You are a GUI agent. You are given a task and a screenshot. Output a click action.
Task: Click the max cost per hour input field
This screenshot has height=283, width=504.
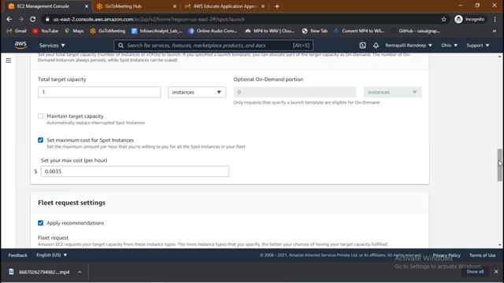[135, 171]
